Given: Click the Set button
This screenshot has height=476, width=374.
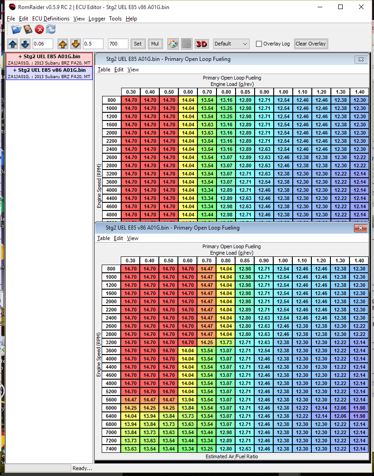Looking at the screenshot, I should [x=138, y=44].
